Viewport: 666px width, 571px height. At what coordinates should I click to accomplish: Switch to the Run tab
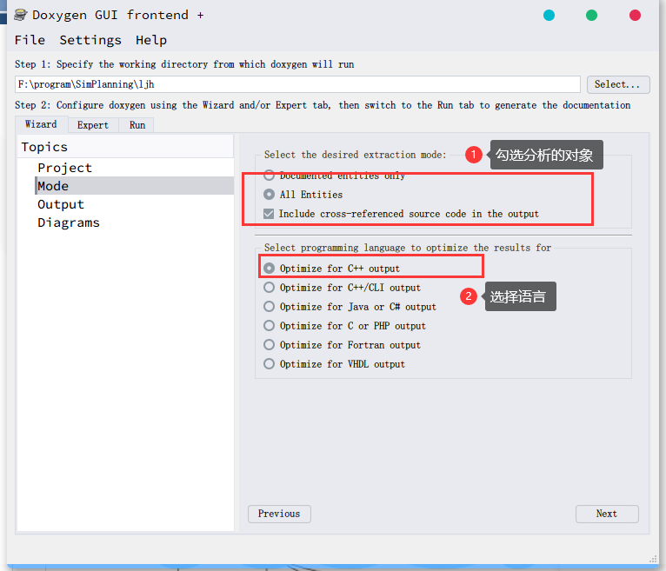pyautogui.click(x=137, y=125)
